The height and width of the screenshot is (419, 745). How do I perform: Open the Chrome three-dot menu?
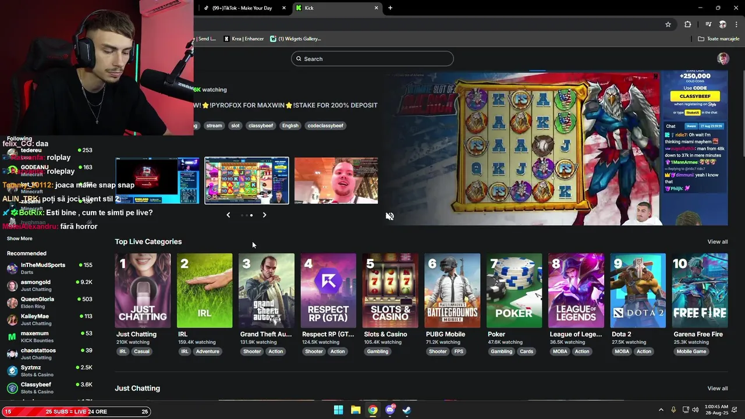pyautogui.click(x=737, y=24)
